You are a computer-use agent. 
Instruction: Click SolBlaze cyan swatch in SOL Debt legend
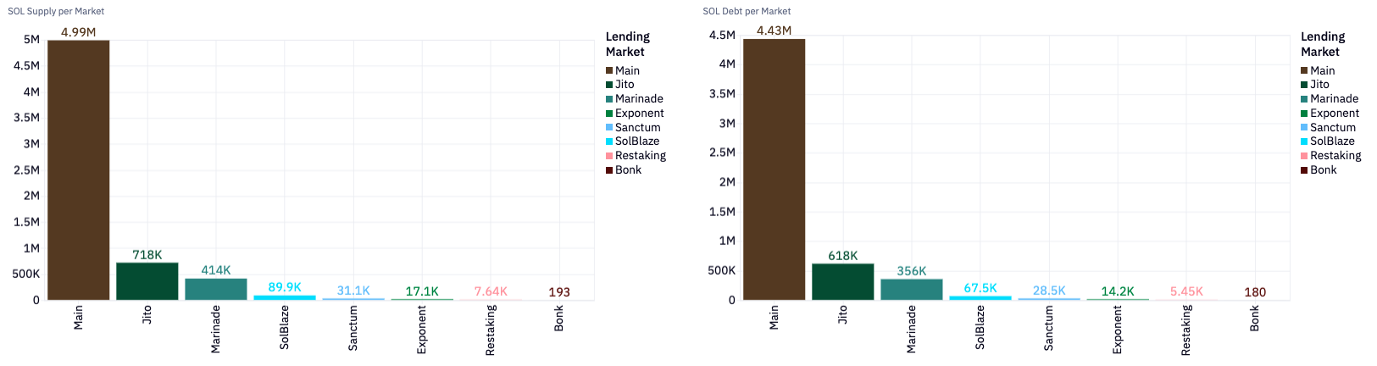pos(1304,141)
